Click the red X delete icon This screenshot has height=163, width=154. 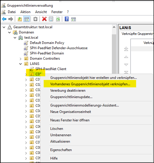tap(44, 19)
